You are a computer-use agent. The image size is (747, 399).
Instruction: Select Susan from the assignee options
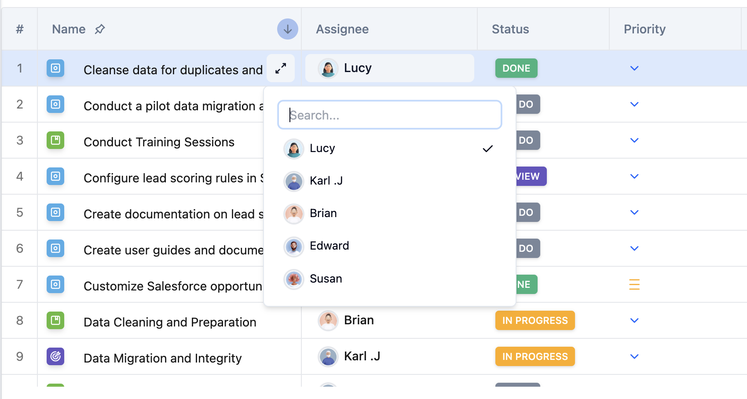tap(326, 279)
